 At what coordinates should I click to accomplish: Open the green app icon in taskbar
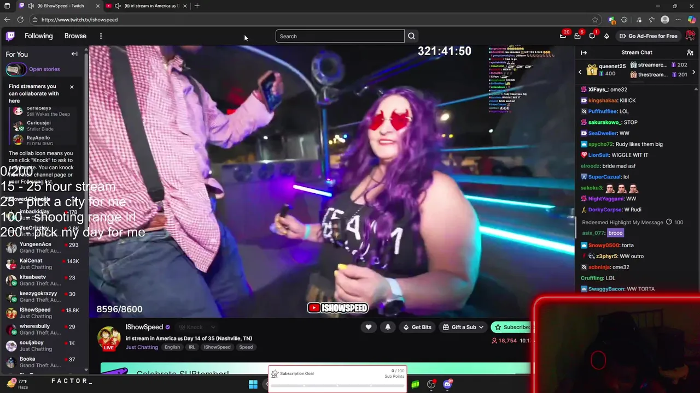[416, 384]
